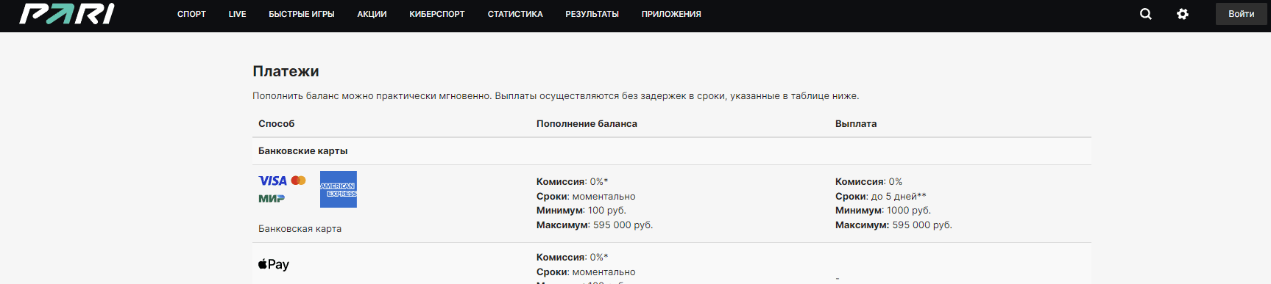The height and width of the screenshot is (284, 1271).
Task: Open the СТАТИСТИКА menu item
Action: pyautogui.click(x=515, y=14)
